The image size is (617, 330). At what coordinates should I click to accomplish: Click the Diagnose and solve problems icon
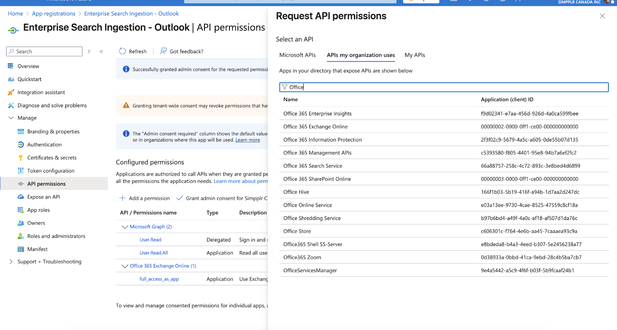tap(11, 105)
